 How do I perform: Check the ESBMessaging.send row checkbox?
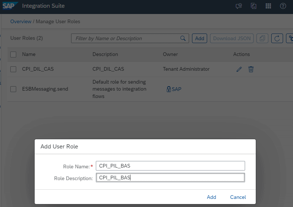[x=13, y=89]
